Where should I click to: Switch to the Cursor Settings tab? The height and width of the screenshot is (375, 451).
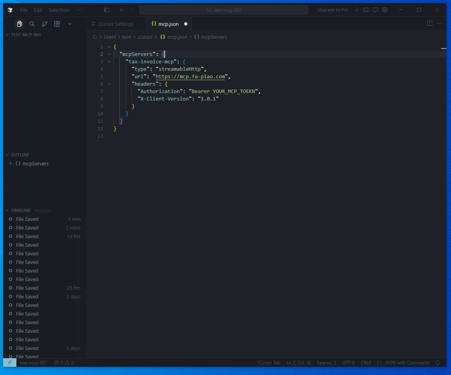pos(116,24)
